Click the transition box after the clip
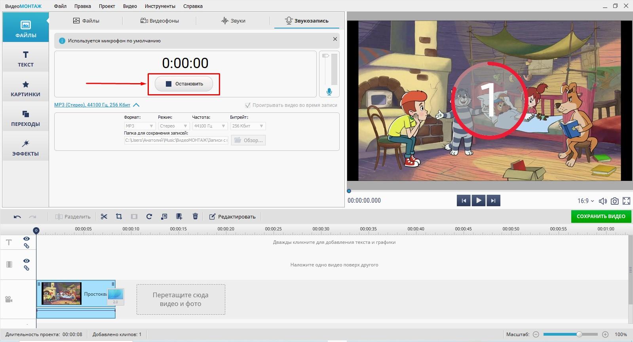Viewport: 633px width, 342px height. click(116, 296)
